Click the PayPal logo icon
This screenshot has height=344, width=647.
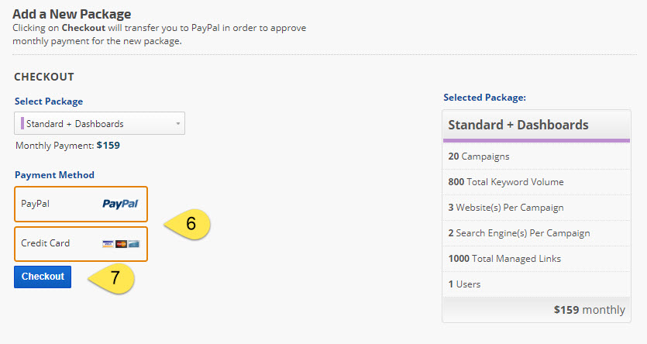pyautogui.click(x=120, y=204)
